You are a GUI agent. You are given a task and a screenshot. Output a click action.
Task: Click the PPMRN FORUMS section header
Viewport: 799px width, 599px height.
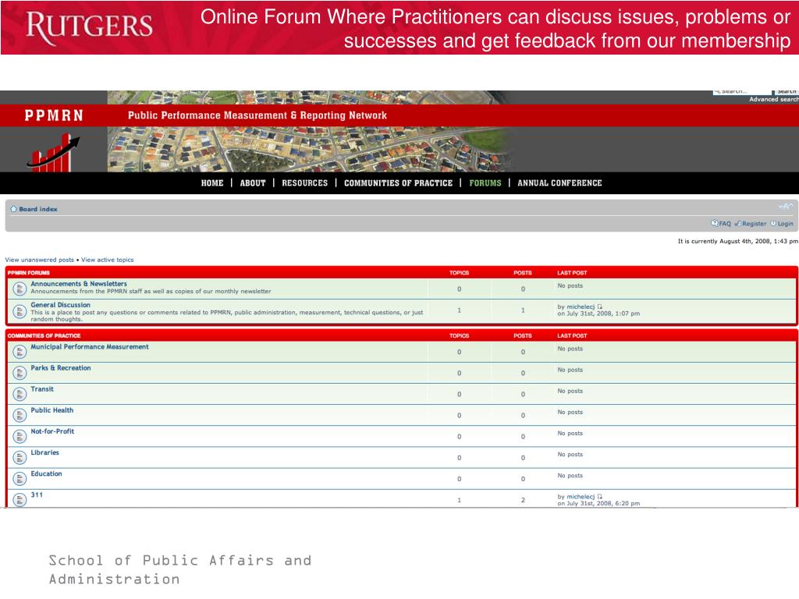(29, 273)
